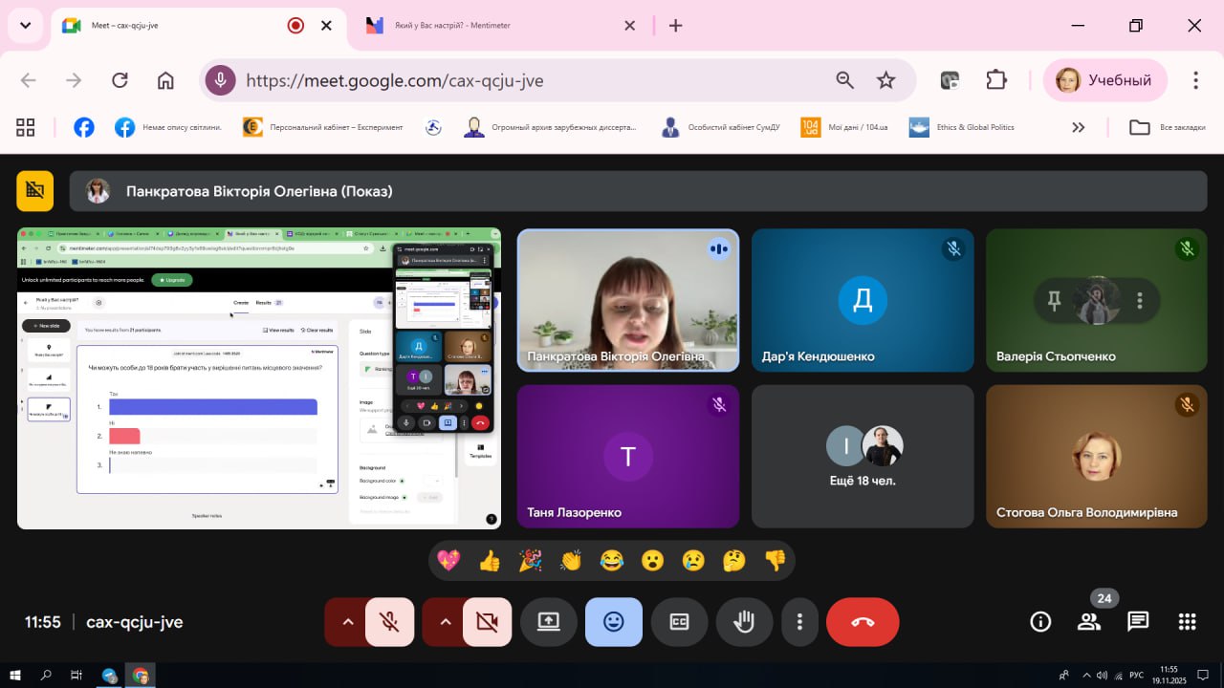This screenshot has height=688, width=1224.
Task: Open meeting details info icon
Action: point(1039,622)
